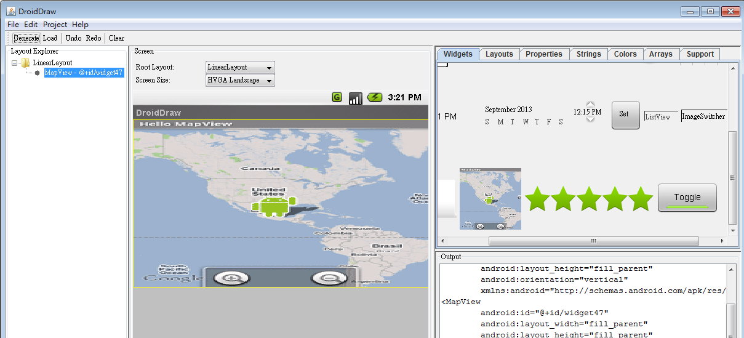The width and height of the screenshot is (744, 338).
Task: Click the battery charging icon
Action: (x=375, y=97)
